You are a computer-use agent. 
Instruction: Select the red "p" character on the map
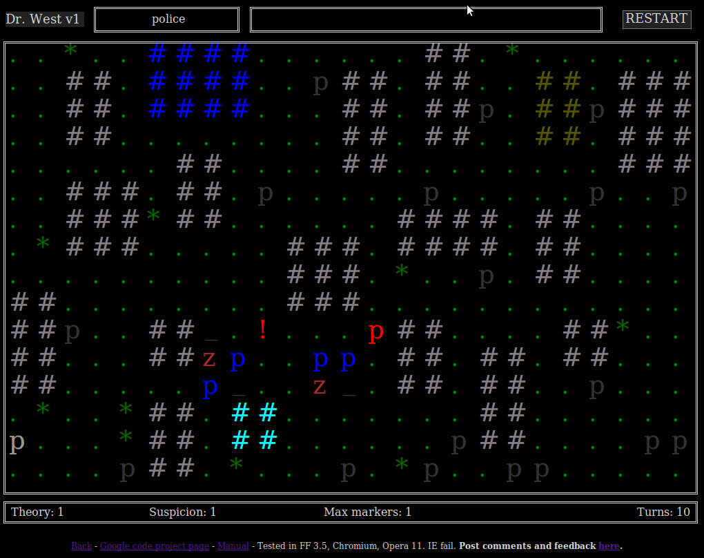(x=375, y=332)
